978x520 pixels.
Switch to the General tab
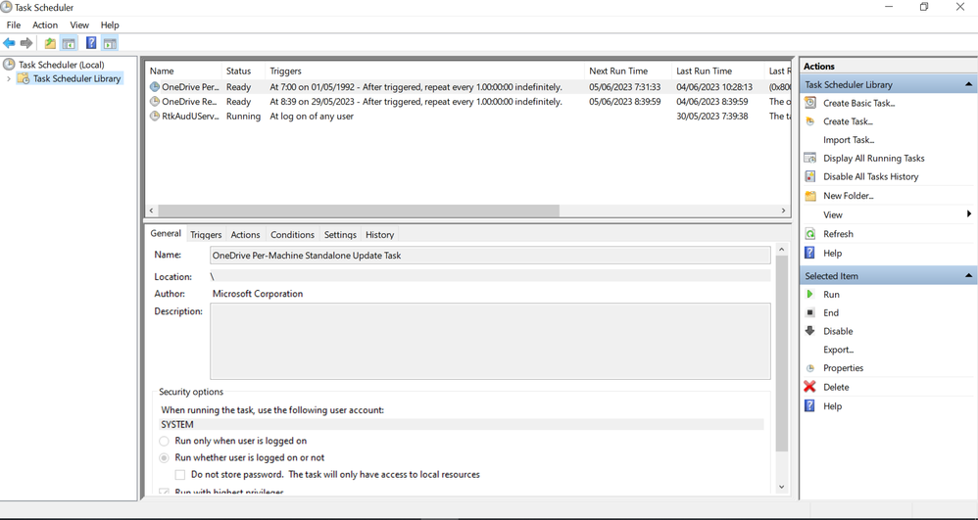(166, 233)
